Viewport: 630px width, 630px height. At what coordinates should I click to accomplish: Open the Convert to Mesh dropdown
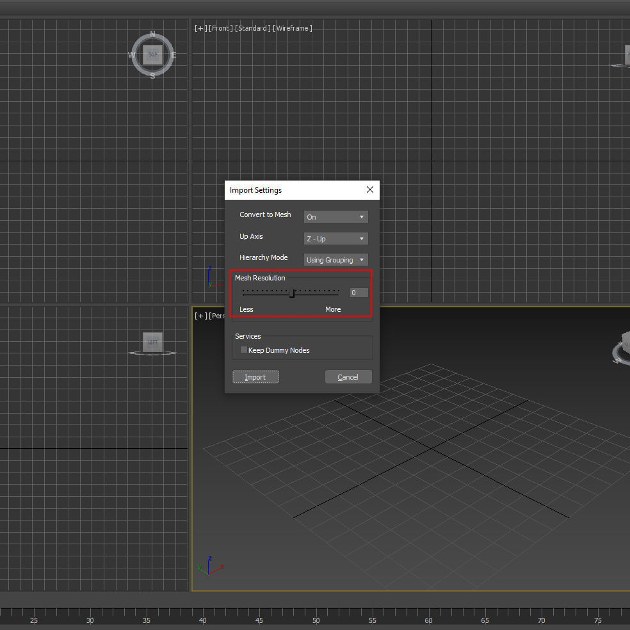(x=336, y=217)
